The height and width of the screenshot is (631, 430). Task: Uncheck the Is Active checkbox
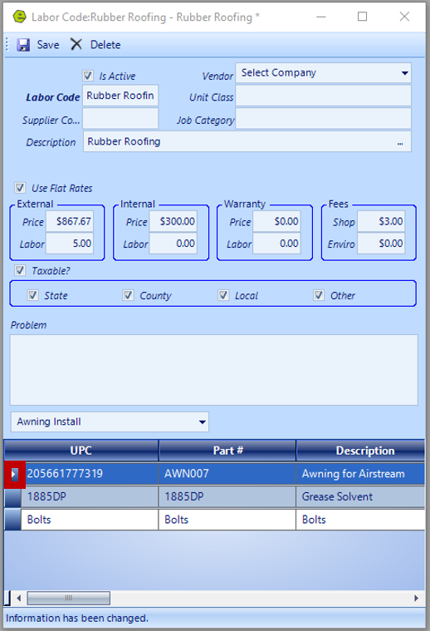[x=88, y=76]
